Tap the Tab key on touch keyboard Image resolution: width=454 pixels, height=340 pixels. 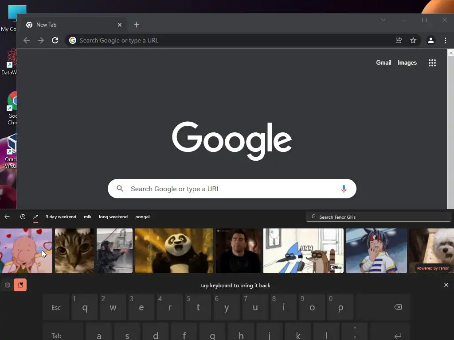63,332
